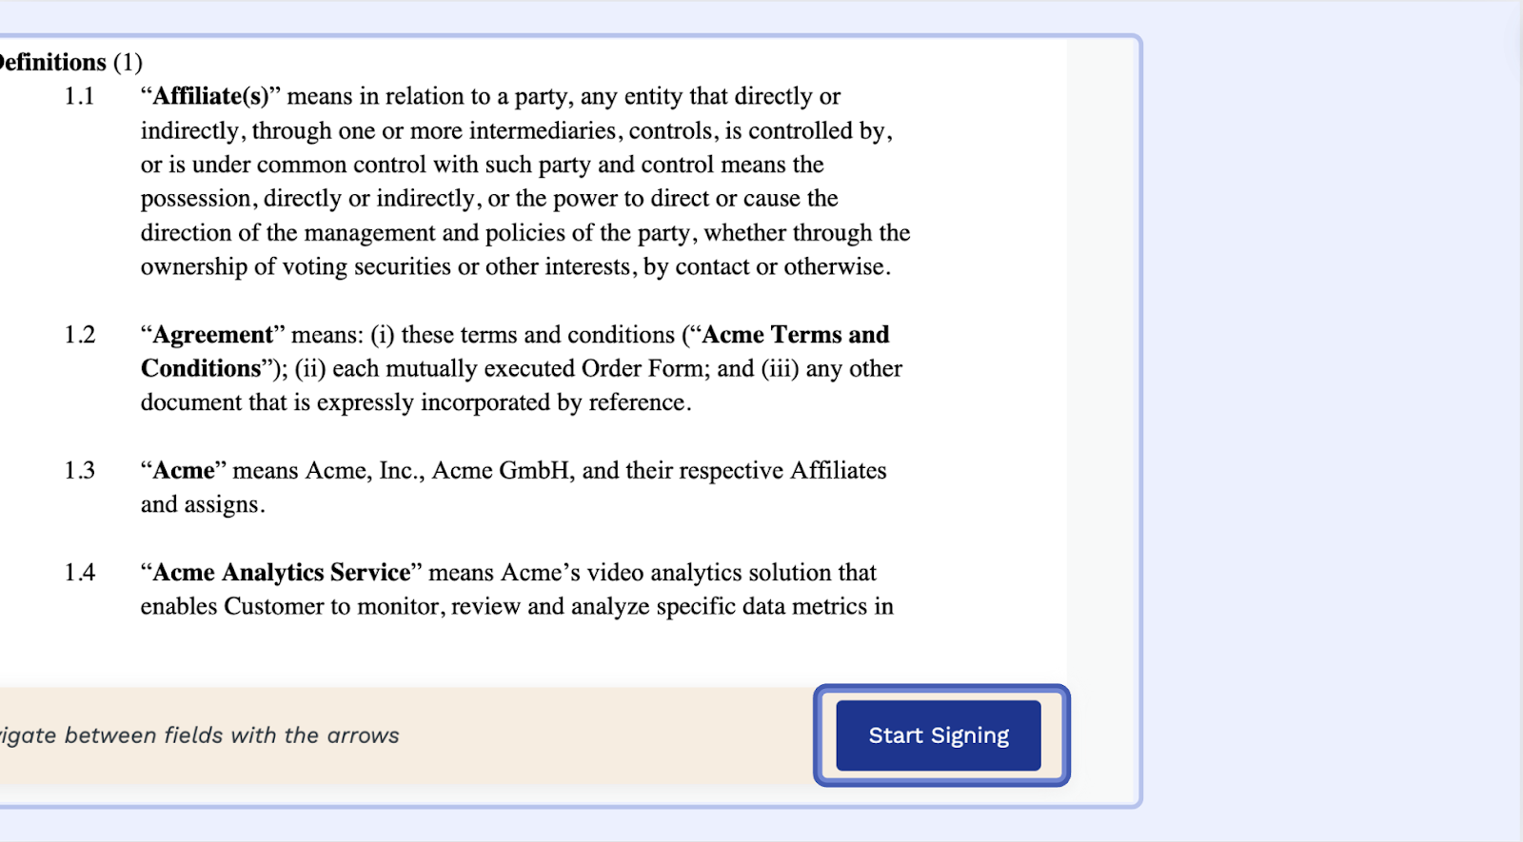Click the bold Acme term in clause 1.3
This screenshot has height=842, width=1523.
(184, 471)
